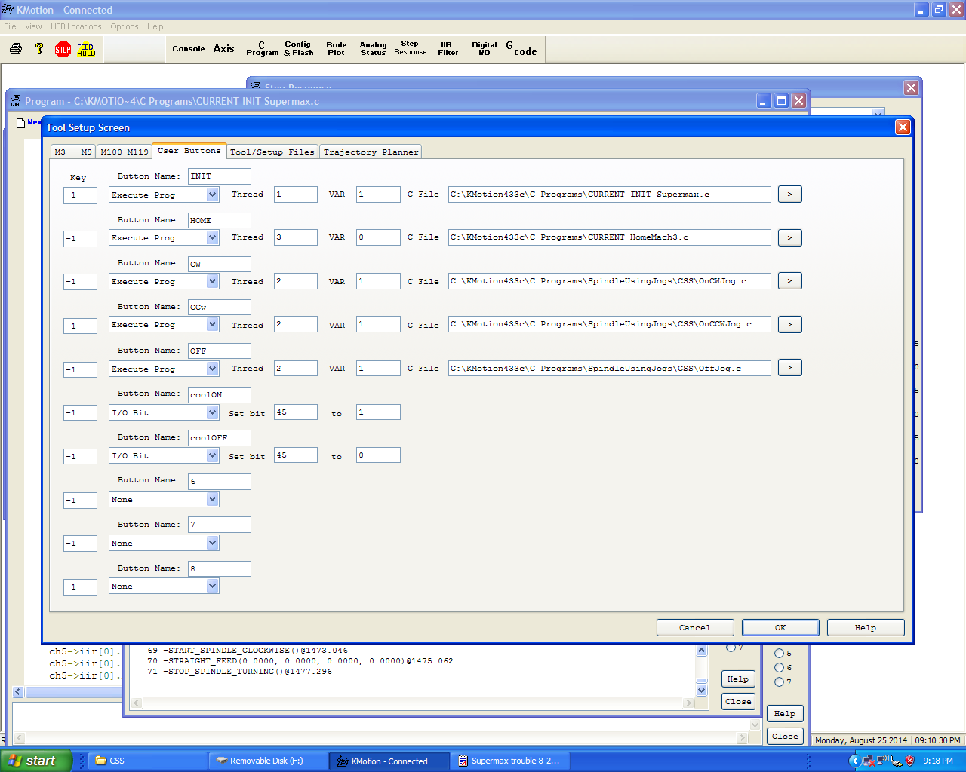This screenshot has height=772, width=966.
Task: Expand action dropdown for HOME button
Action: [x=212, y=238]
